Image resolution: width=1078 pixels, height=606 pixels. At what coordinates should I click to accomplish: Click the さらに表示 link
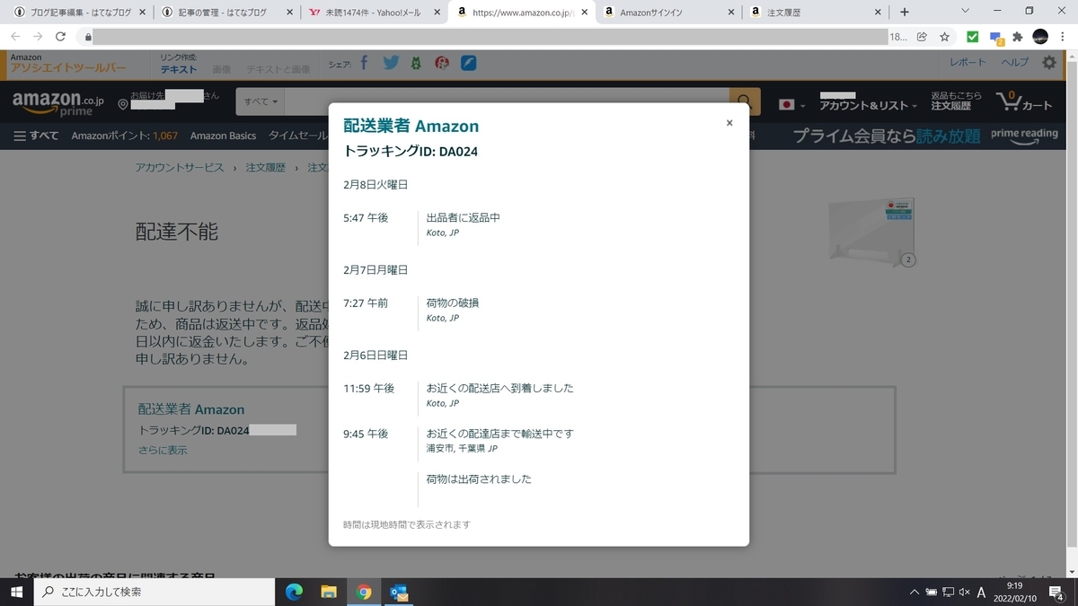pos(162,450)
